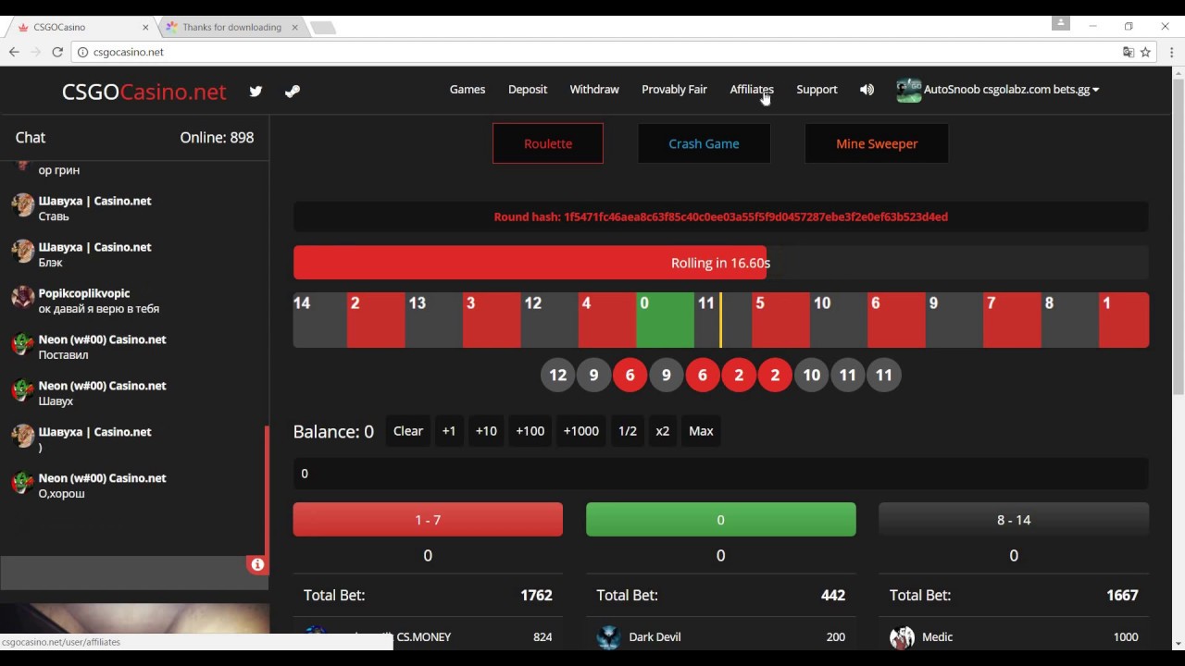Screen dimensions: 1185x666
Task: Close the CSGOCasino browser tab
Action: point(145,27)
